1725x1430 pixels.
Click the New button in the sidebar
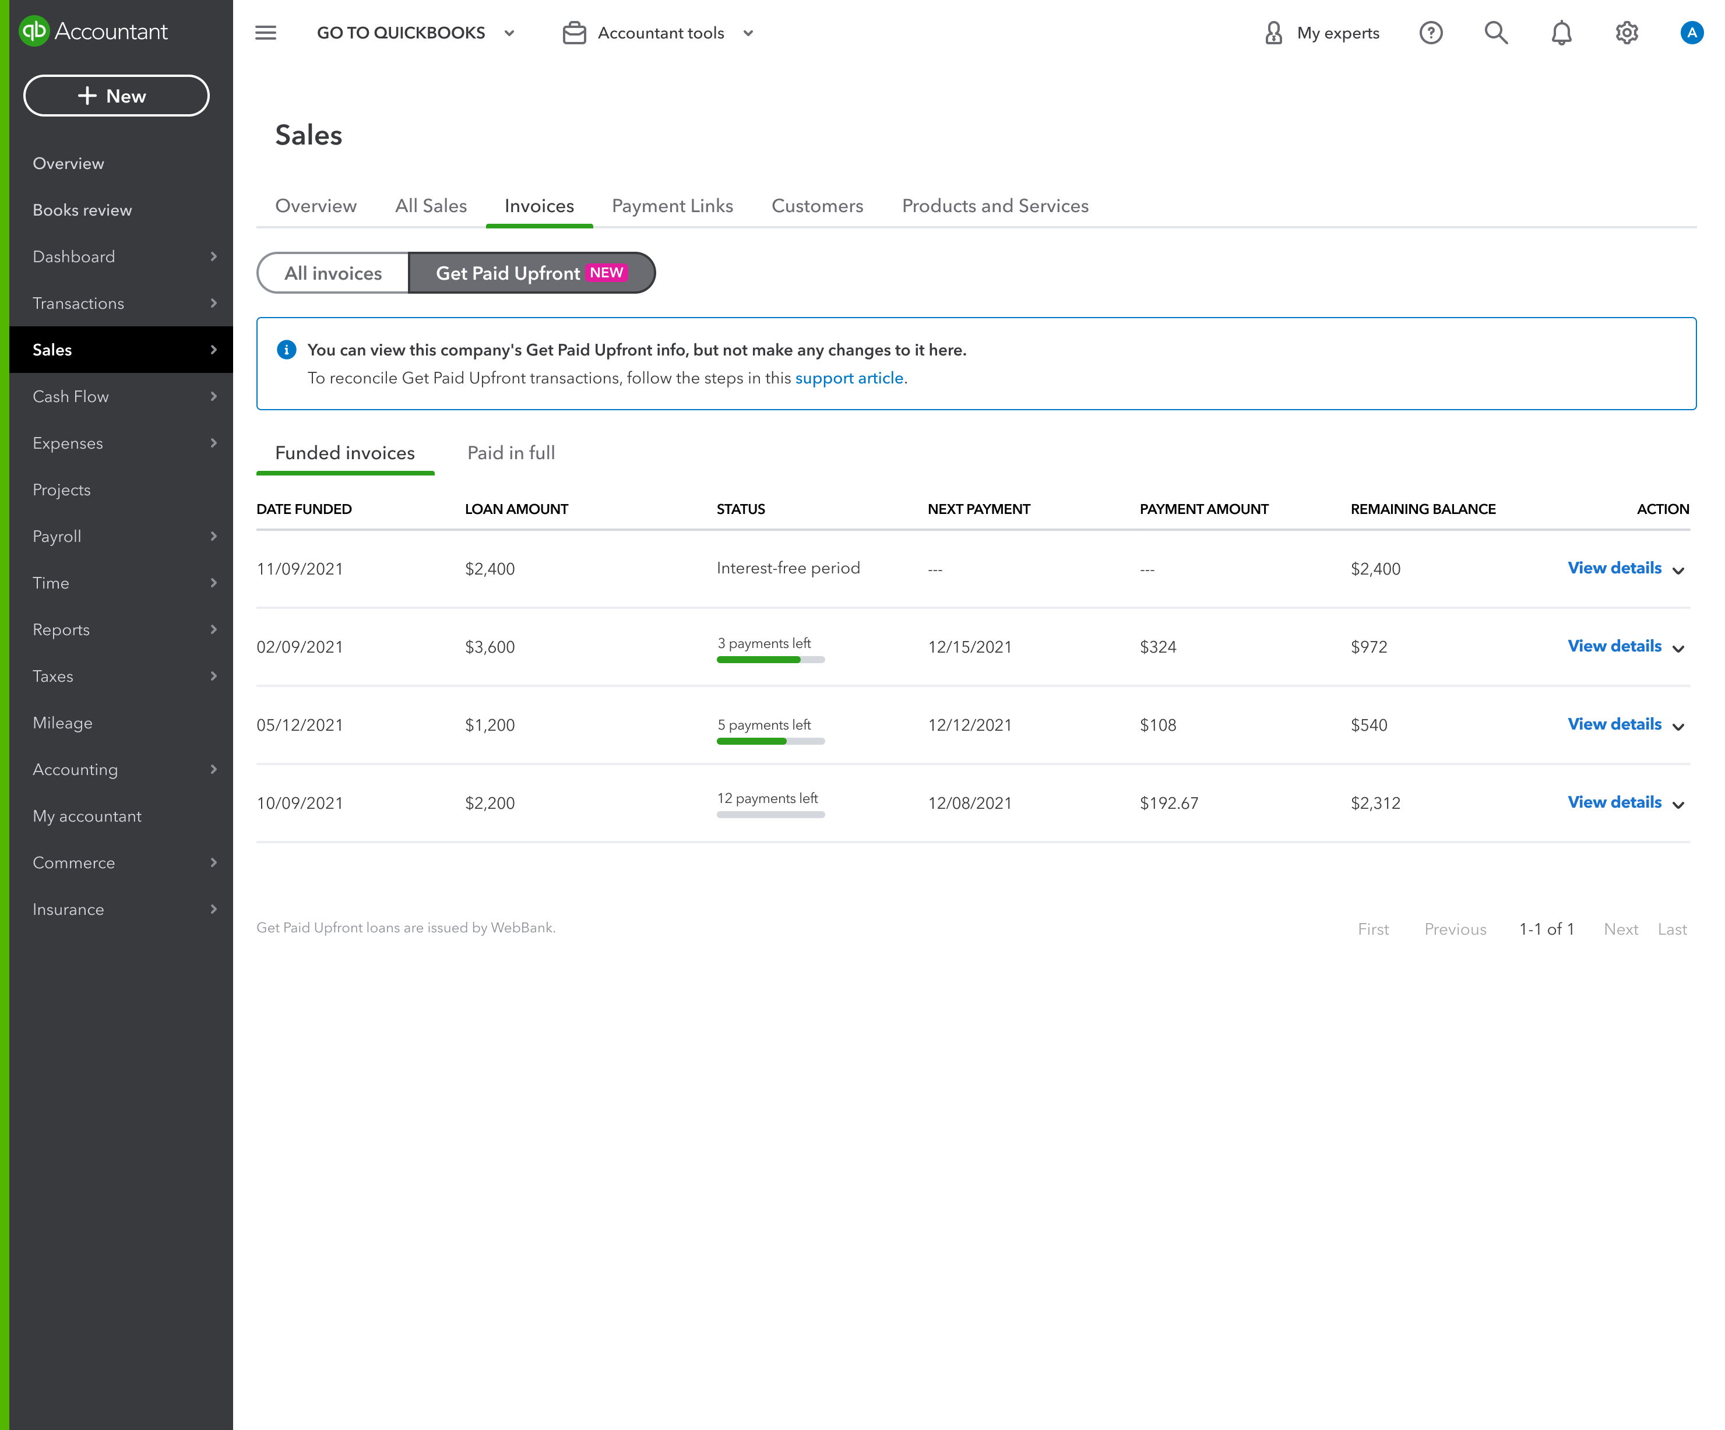tap(116, 96)
